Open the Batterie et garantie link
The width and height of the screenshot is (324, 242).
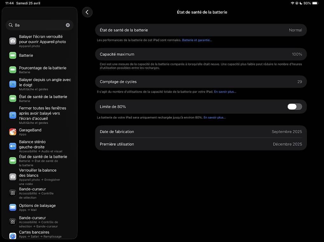[x=197, y=40]
